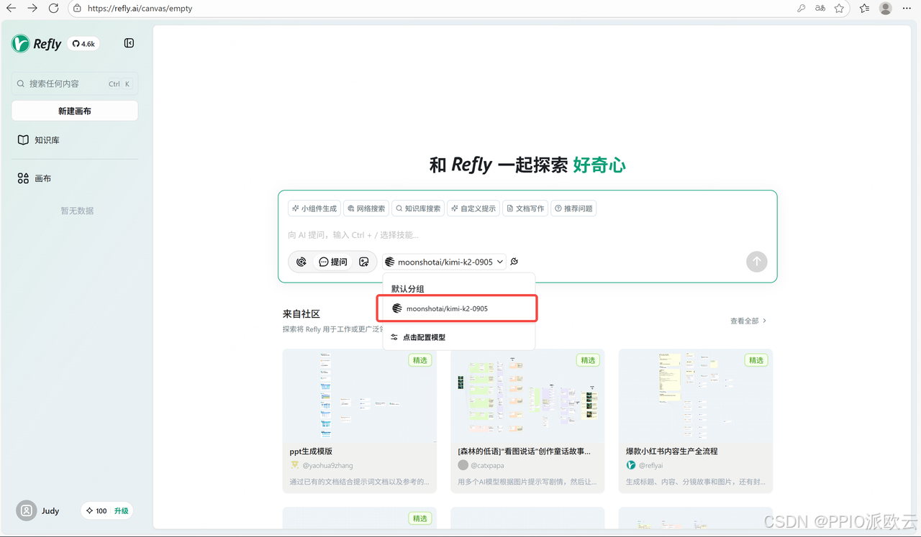The height and width of the screenshot is (537, 921).
Task: Click 点击配置模型 in the model menu
Action: pyautogui.click(x=459, y=337)
